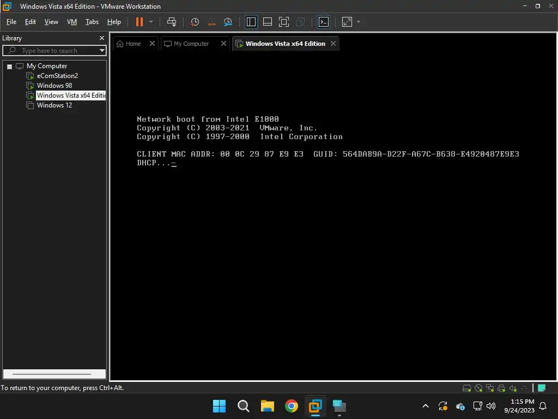Open the Tabs menu
This screenshot has height=419, width=558.
click(x=92, y=22)
